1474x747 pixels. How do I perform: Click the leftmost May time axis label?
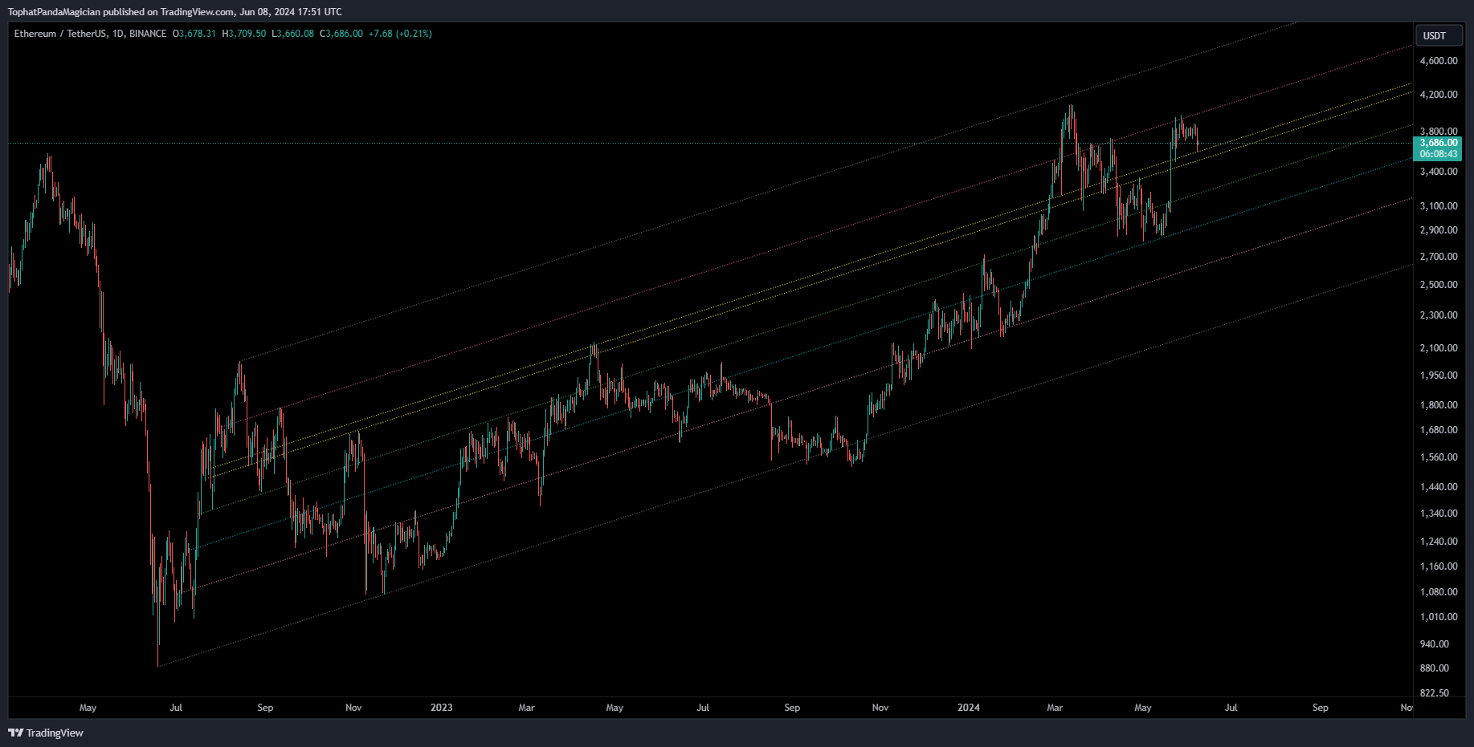point(88,708)
